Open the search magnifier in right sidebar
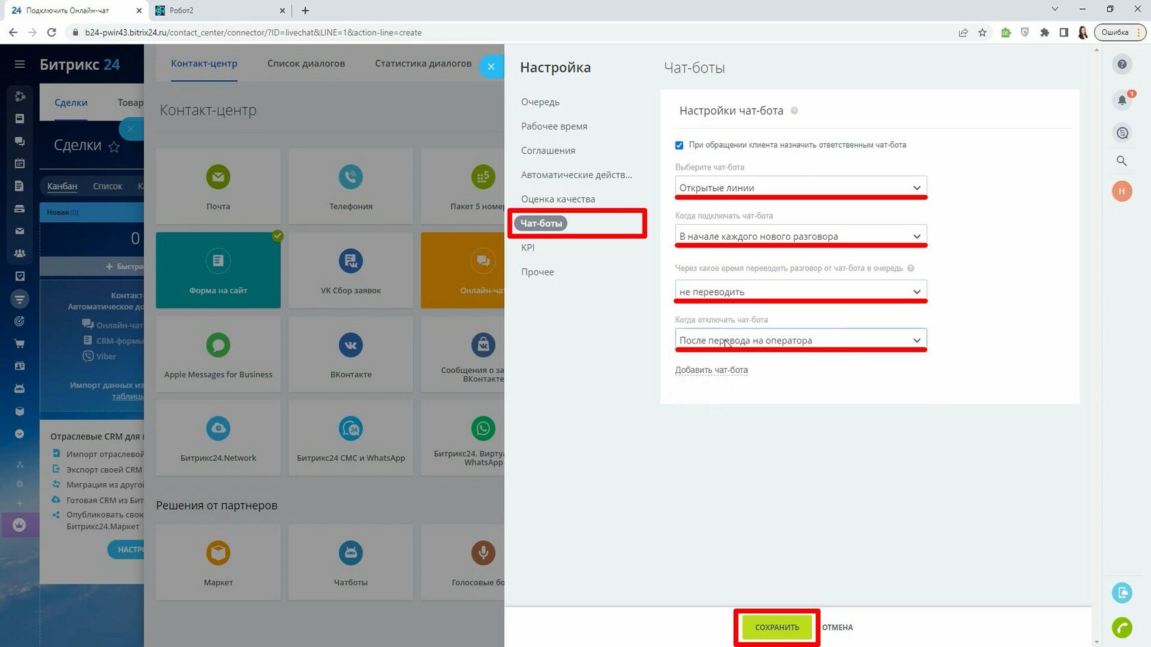The image size is (1151, 647). [x=1122, y=161]
